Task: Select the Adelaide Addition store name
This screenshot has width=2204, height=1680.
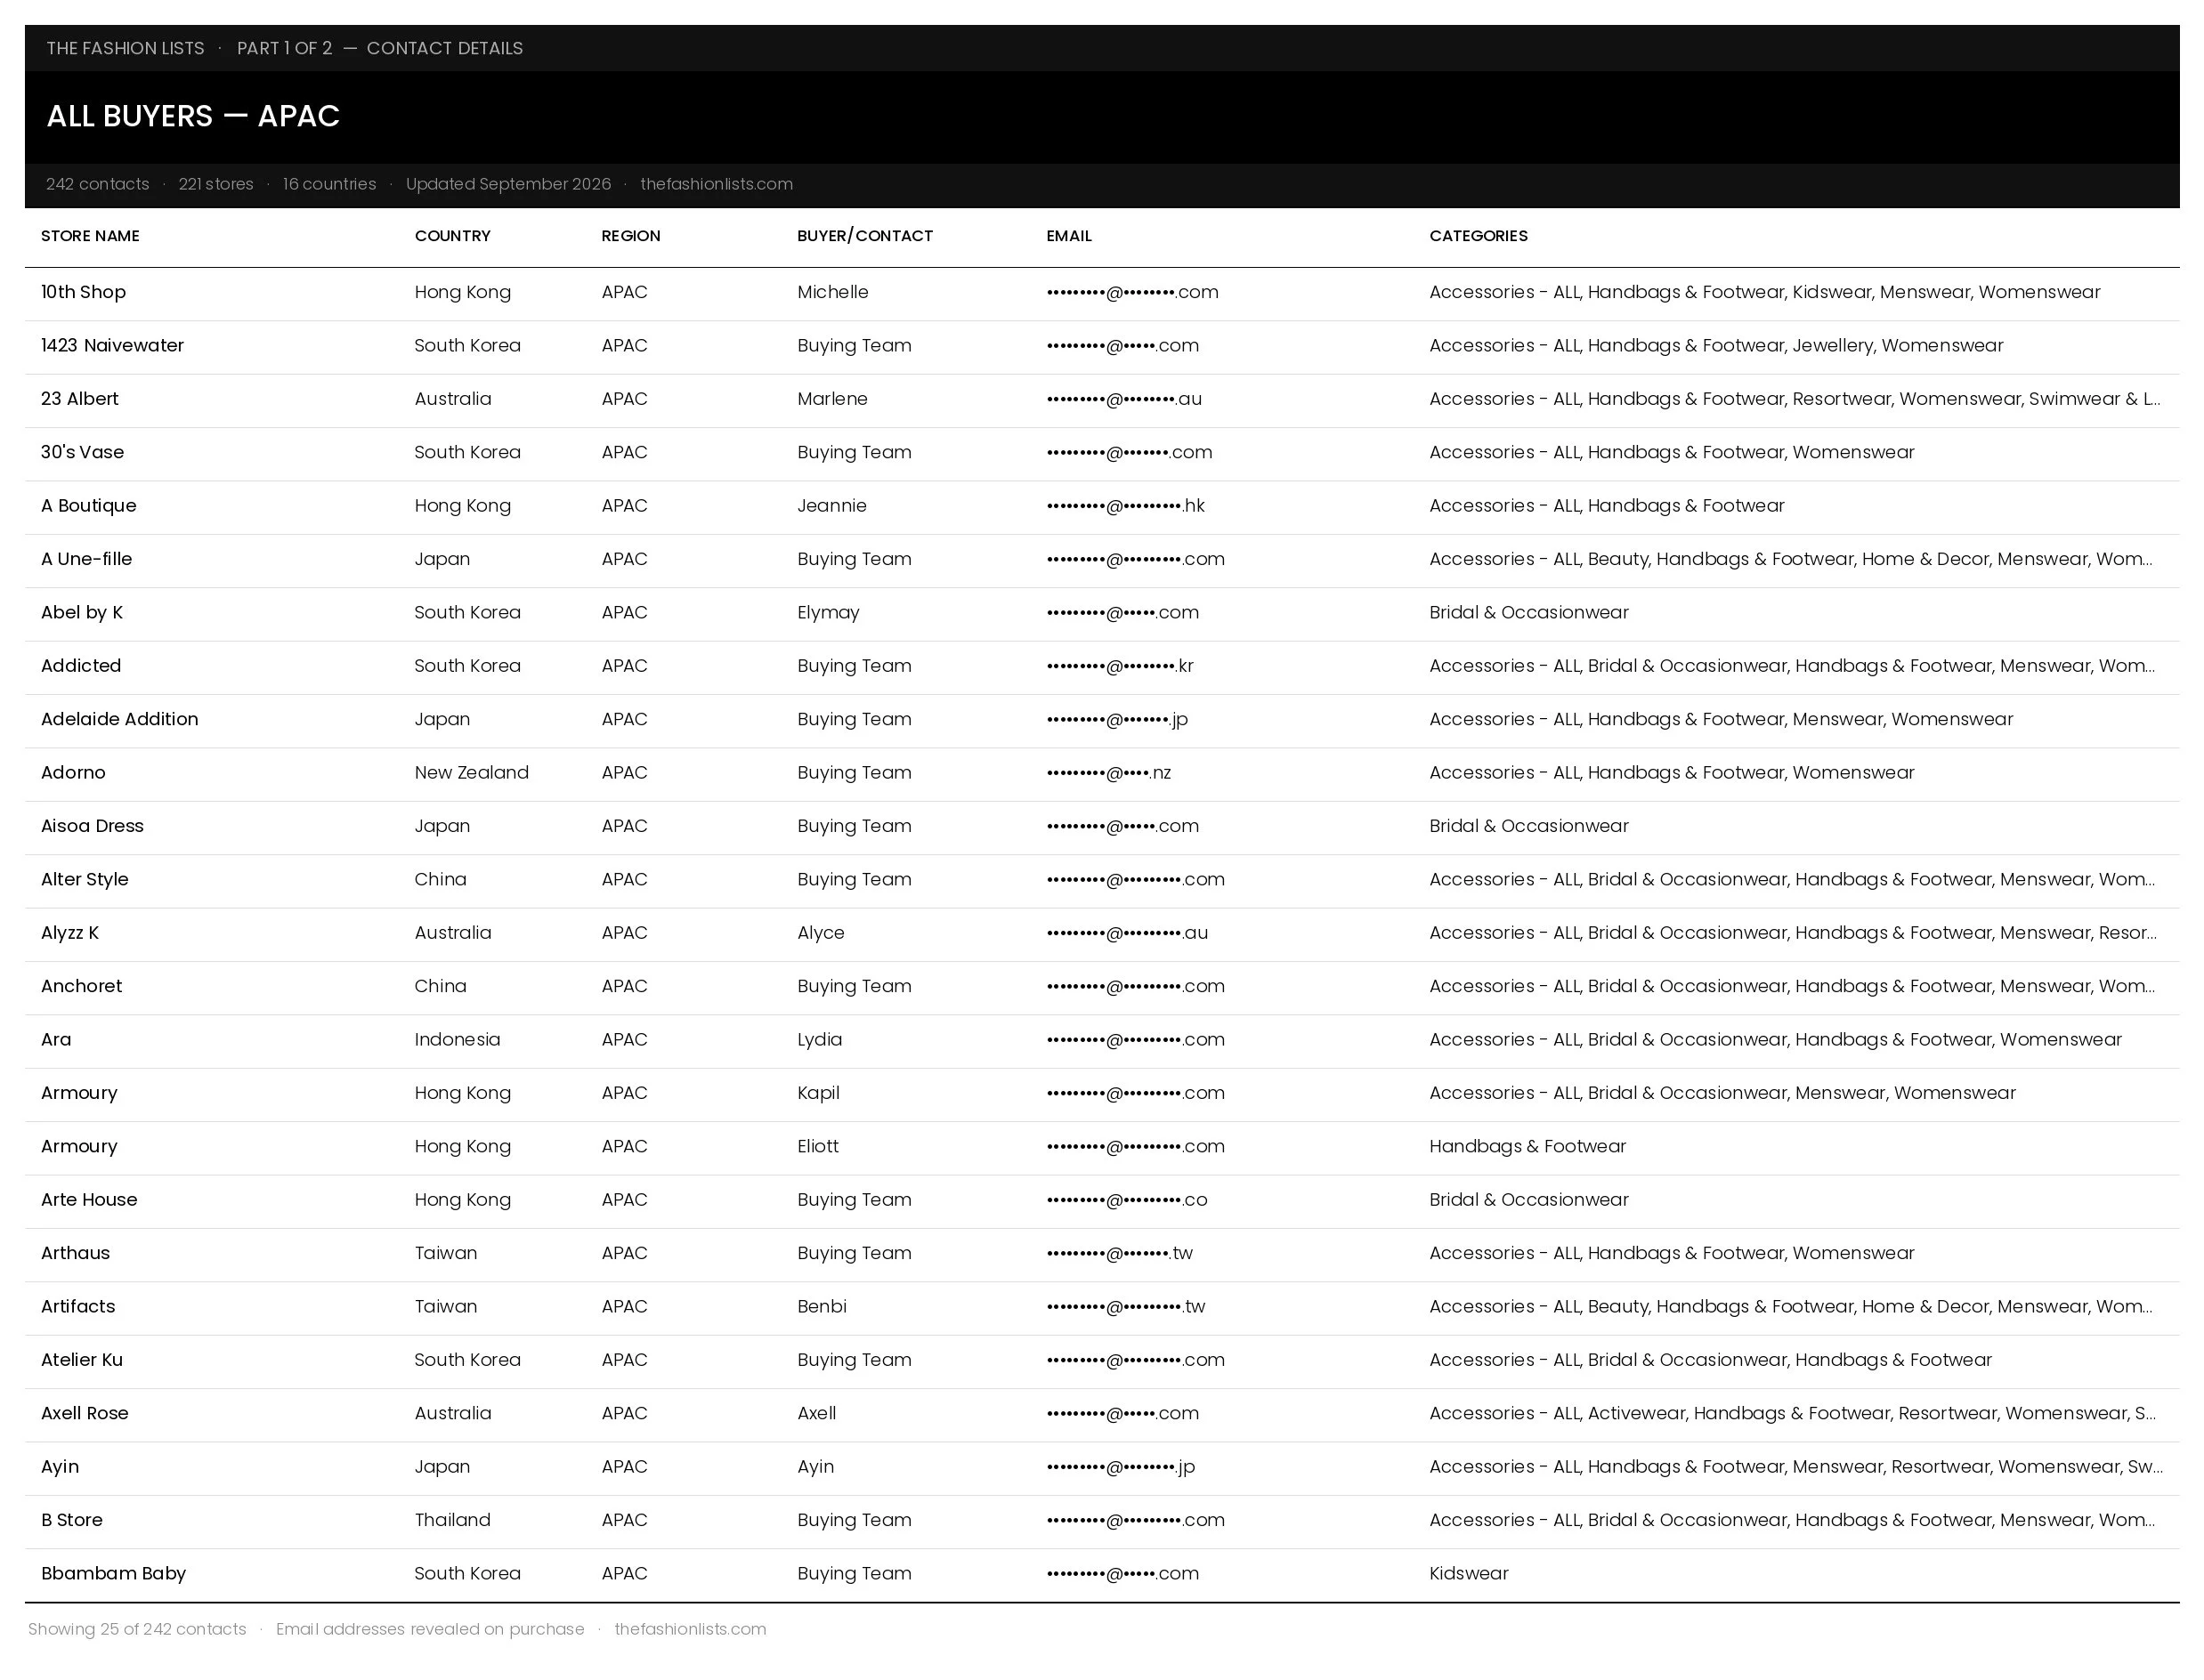Action: 119,719
